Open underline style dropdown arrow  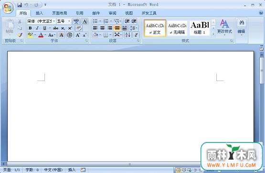point(50,28)
